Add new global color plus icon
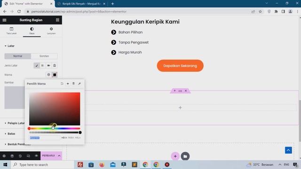The width and height of the screenshot is (301, 169). pyautogui.click(x=68, y=84)
